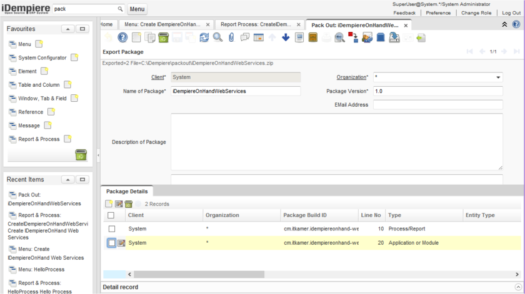
Task: Tick the checkbox for Line No 10 row
Action: 112,229
